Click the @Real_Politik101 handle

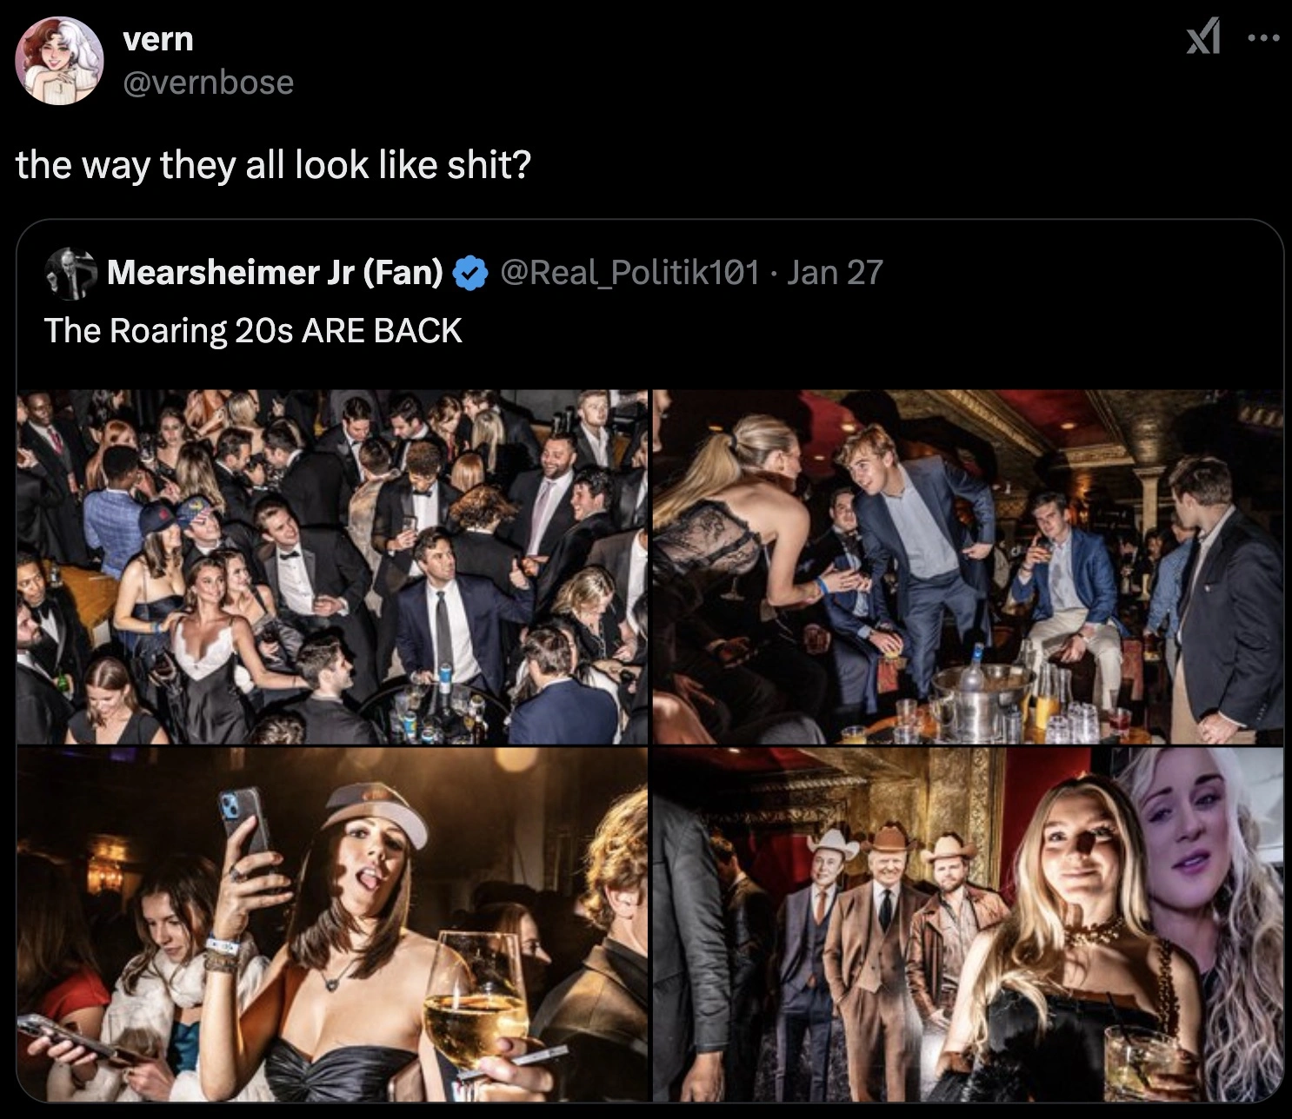point(629,273)
